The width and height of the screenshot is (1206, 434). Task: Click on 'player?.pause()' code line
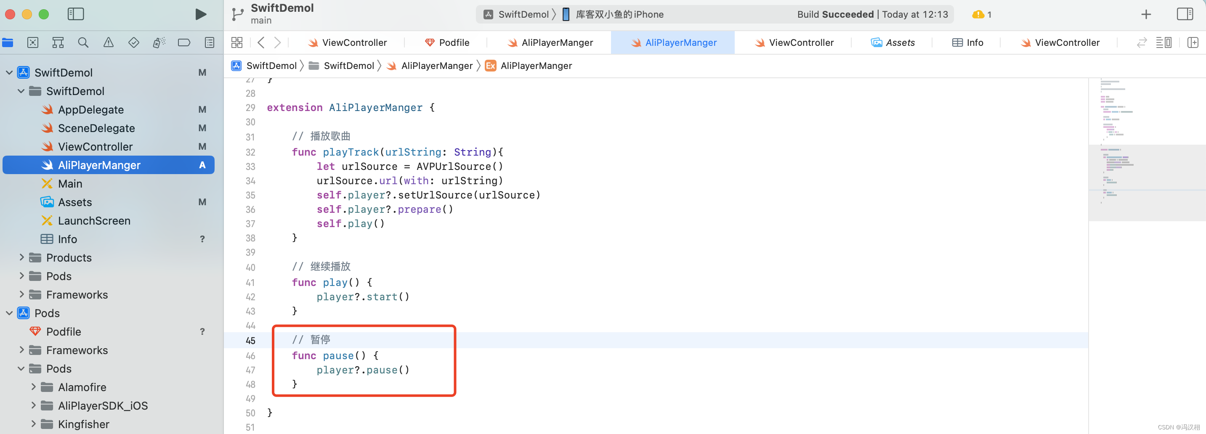363,370
